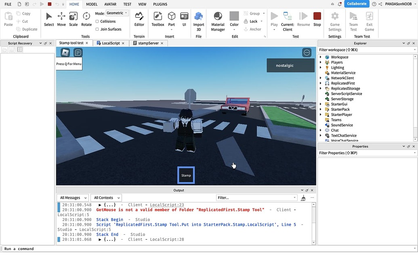This screenshot has width=418, height=261.
Task: Open the Mode: Geometric dropdown
Action: coord(117,13)
